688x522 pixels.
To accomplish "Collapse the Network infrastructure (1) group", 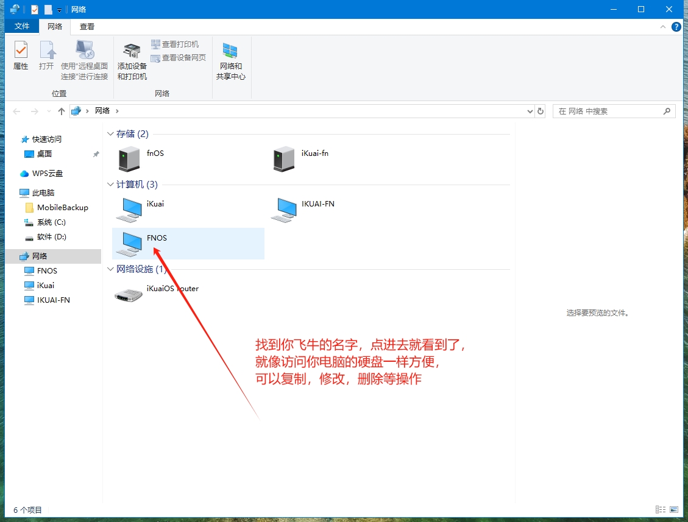I will coord(110,269).
